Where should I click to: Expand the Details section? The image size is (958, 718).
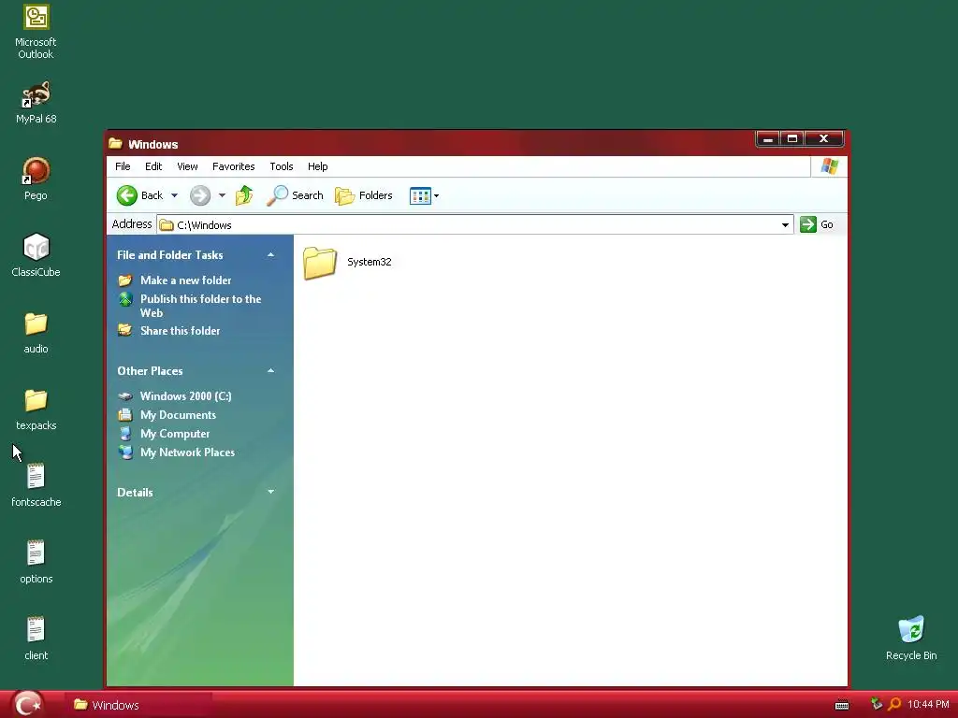point(270,492)
